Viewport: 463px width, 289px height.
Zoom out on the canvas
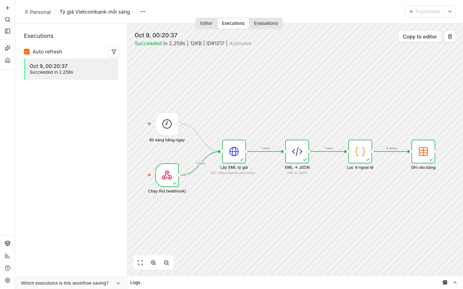[x=166, y=263]
